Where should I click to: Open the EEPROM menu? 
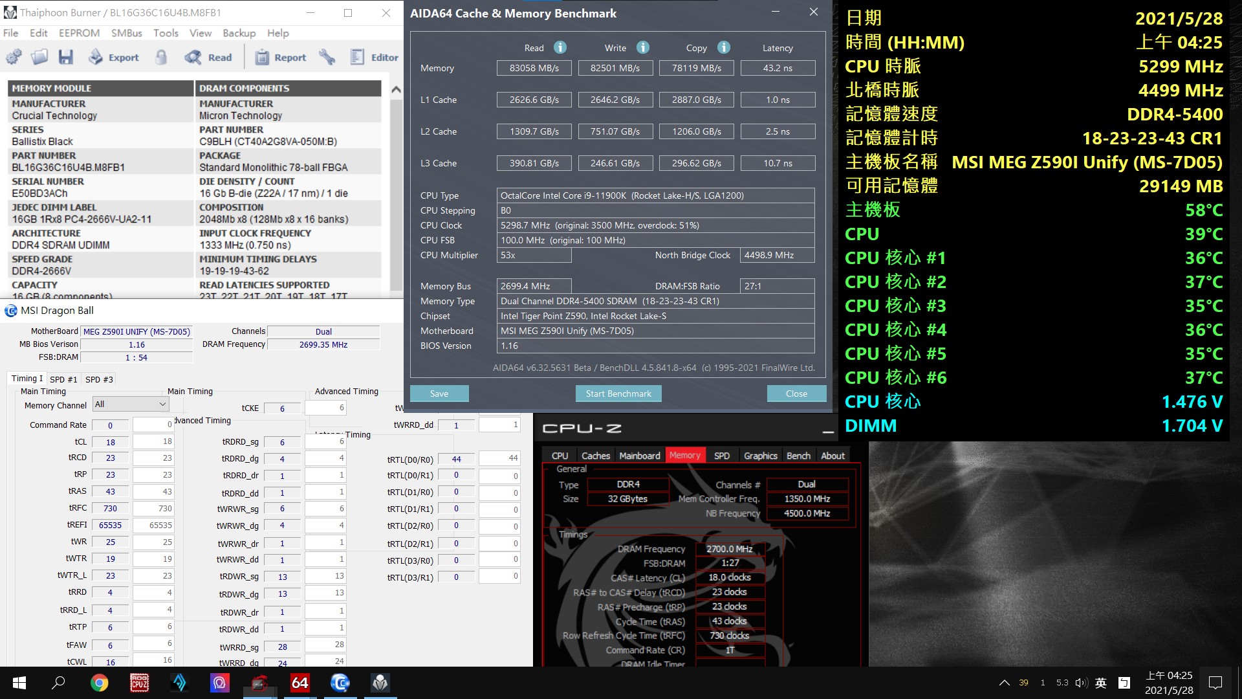[x=79, y=33]
